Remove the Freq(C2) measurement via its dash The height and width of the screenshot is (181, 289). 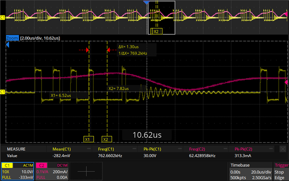(x=225, y=149)
